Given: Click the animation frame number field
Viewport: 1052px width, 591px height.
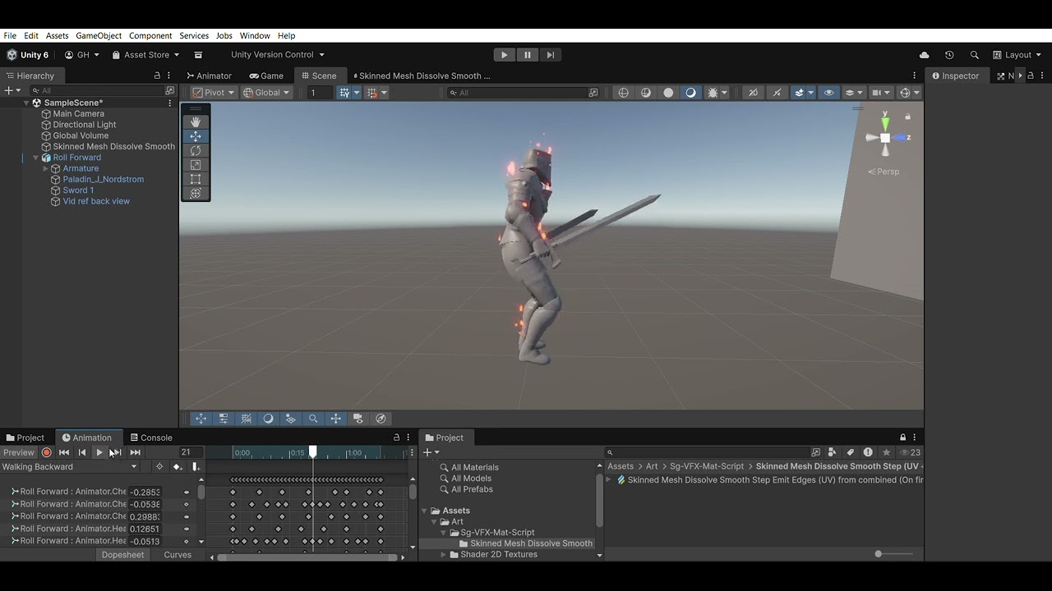Looking at the screenshot, I should coord(189,452).
